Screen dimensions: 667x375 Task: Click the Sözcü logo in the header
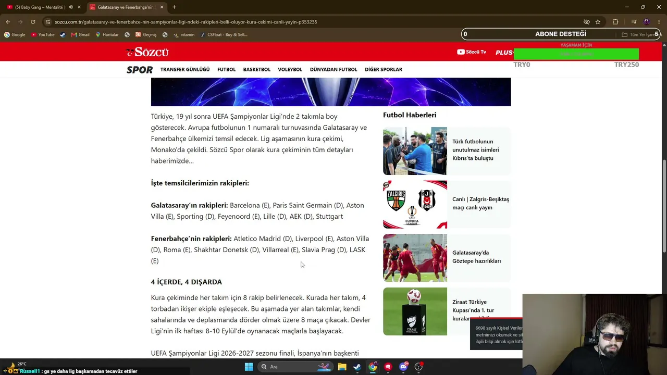[147, 52]
